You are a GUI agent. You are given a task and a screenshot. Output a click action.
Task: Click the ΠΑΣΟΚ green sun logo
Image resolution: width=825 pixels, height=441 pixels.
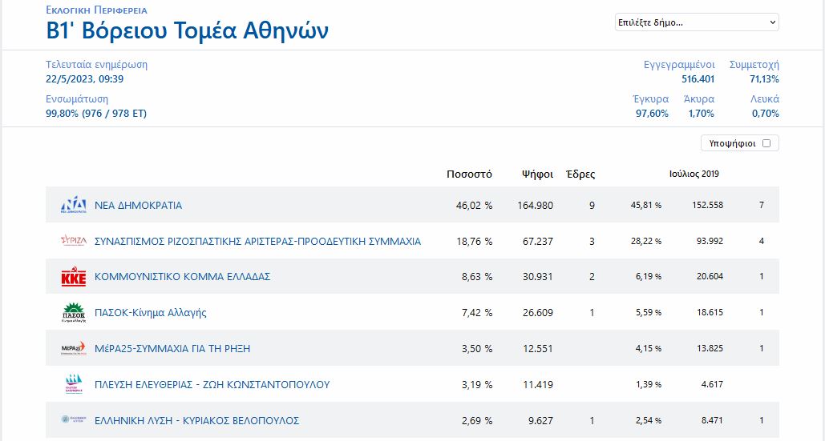(73, 312)
